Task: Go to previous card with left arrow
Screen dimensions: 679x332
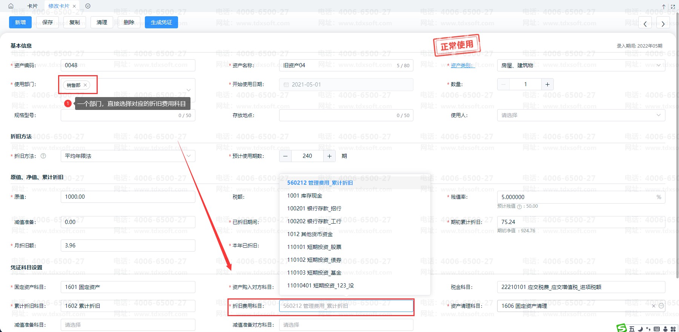Action: 645,24
